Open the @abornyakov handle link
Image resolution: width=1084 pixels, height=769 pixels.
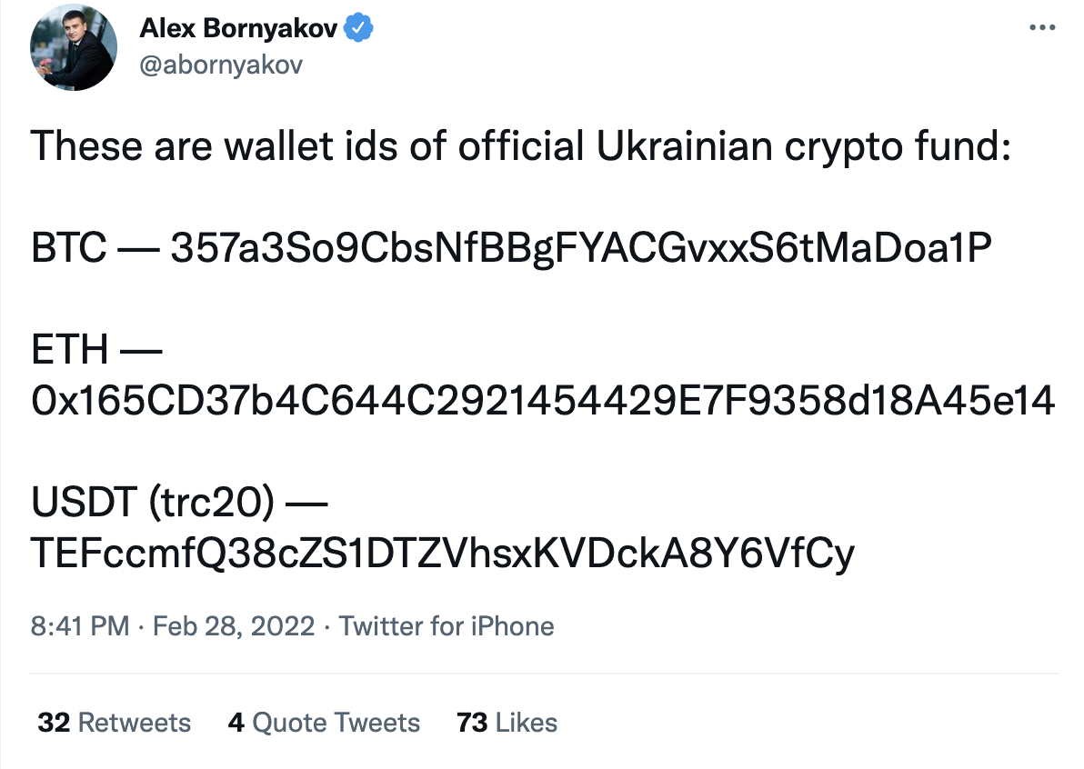coord(221,65)
